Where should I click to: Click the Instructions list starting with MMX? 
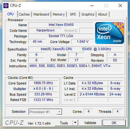76,68
